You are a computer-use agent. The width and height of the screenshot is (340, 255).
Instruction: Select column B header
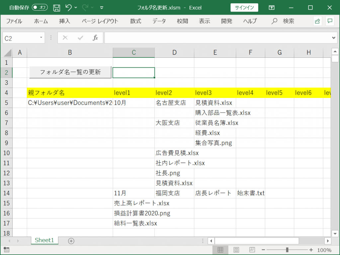pos(70,52)
